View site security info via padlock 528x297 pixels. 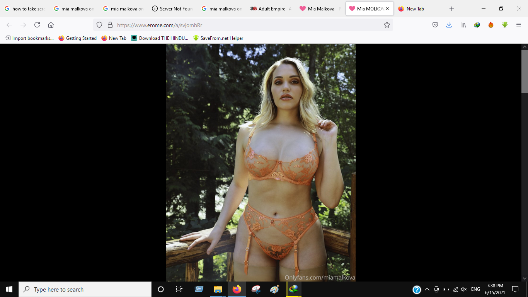point(110,25)
